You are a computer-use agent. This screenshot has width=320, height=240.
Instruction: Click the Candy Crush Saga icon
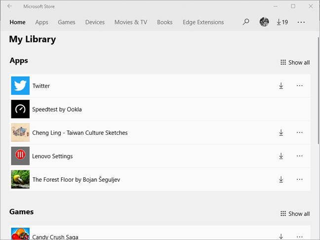(x=20, y=234)
